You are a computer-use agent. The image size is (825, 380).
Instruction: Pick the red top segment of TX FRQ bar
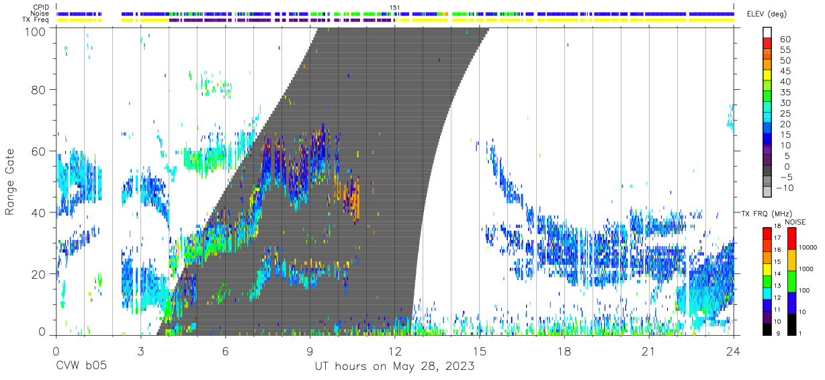tap(767, 233)
